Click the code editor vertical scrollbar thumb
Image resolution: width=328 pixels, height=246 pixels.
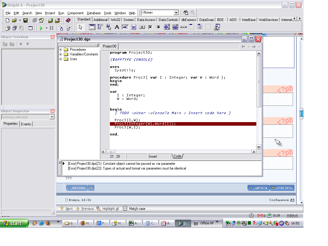click(259, 82)
